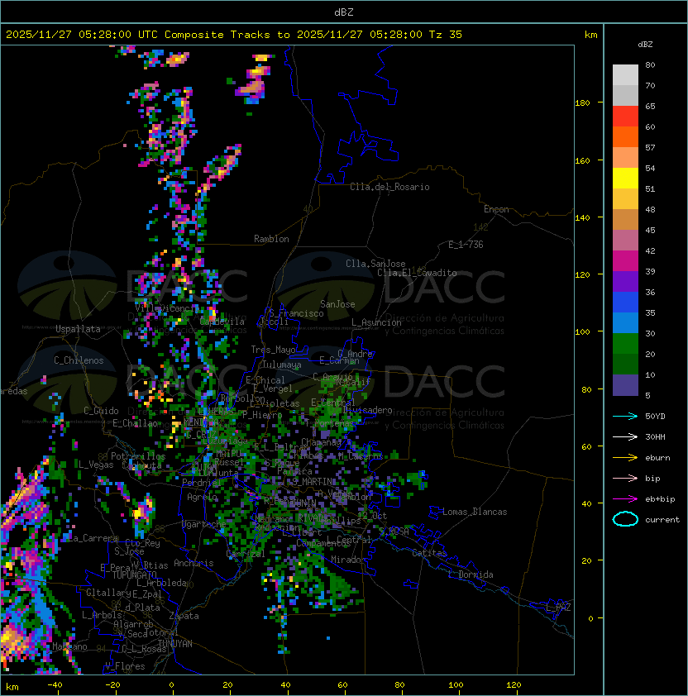Click the Zapata map label
The image size is (688, 696).
tap(184, 616)
